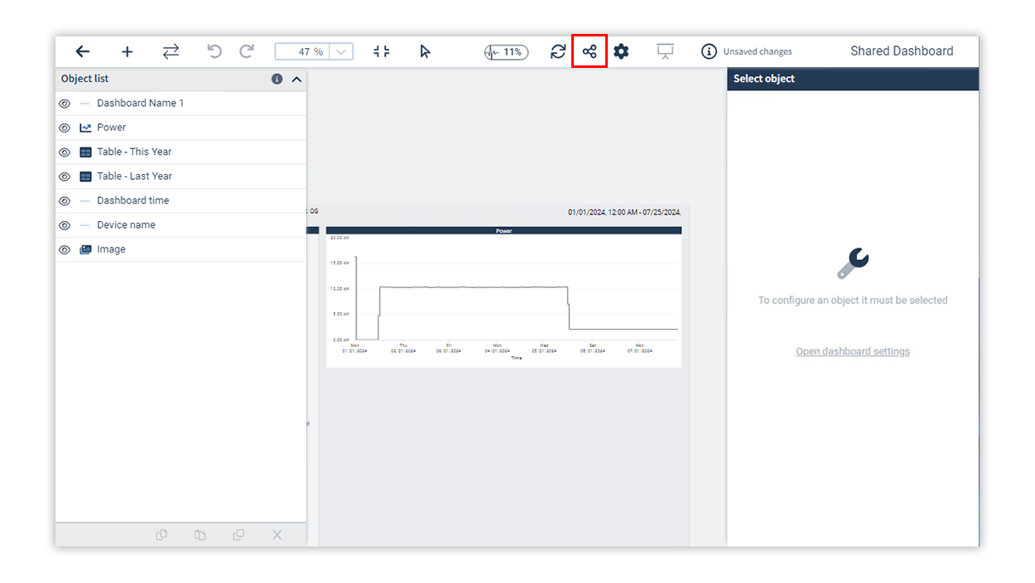The image size is (1035, 583).
Task: Click the refresh dashboard icon
Action: 557,51
